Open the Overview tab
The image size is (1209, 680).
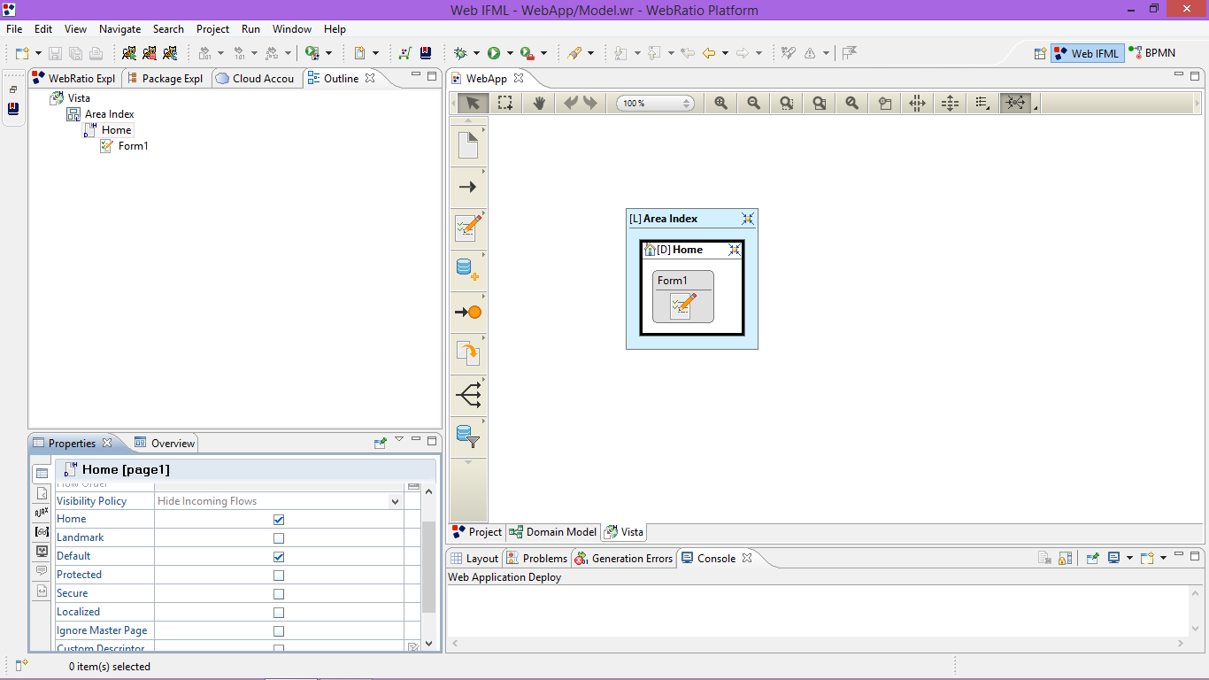click(165, 443)
